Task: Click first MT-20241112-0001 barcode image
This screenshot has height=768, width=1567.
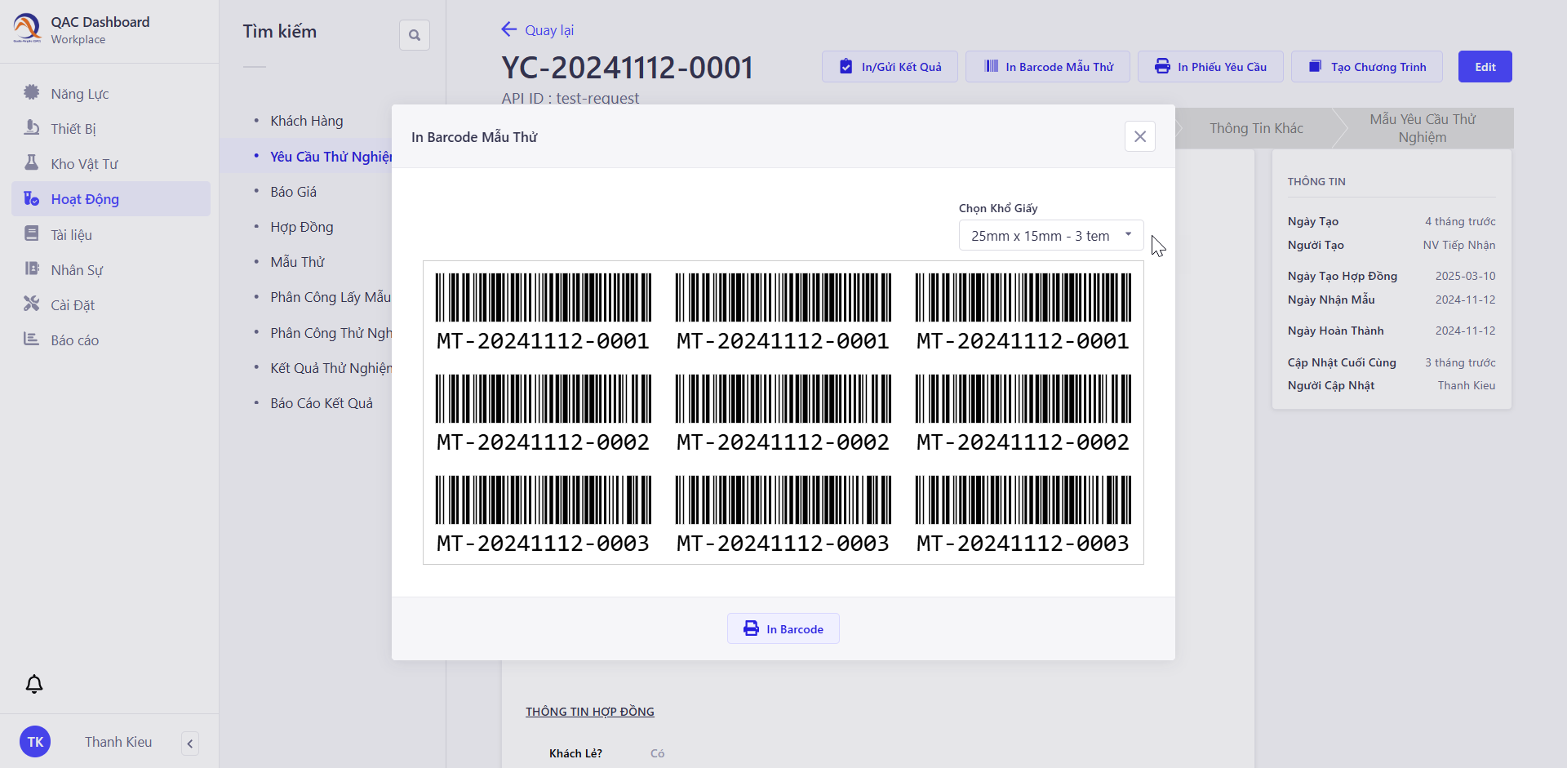Action: click(x=543, y=297)
